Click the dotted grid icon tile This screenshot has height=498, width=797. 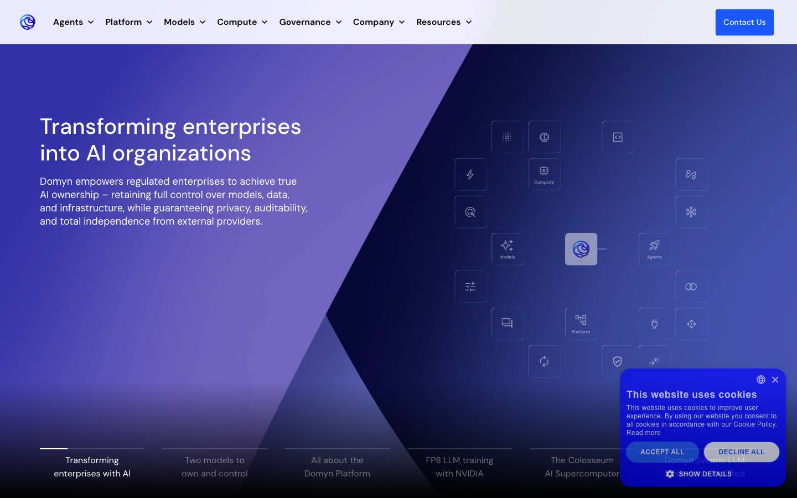[507, 137]
